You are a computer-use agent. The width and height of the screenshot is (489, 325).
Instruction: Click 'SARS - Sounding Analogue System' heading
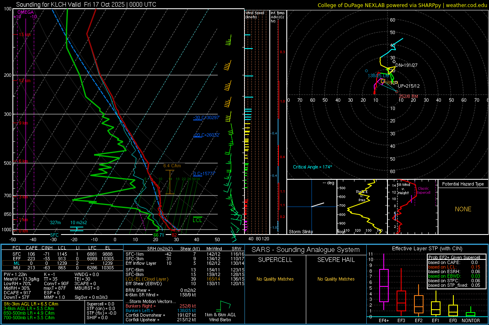[x=306, y=250]
